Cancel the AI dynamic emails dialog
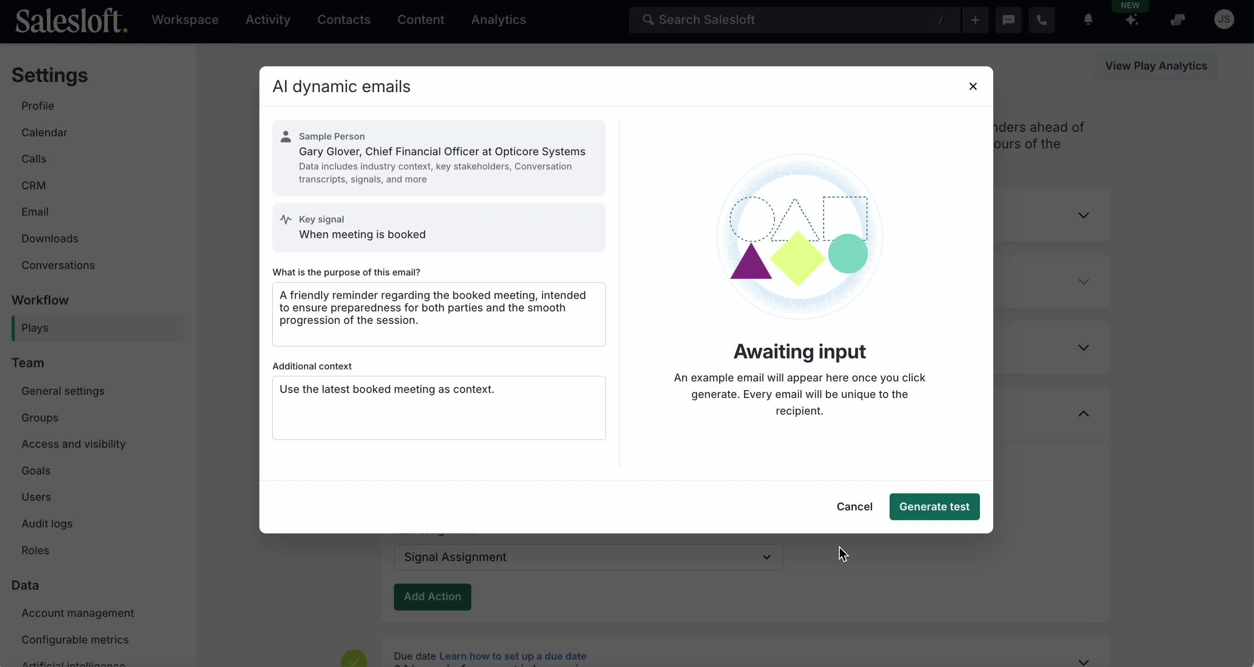Image resolution: width=1254 pixels, height=667 pixels. (854, 507)
